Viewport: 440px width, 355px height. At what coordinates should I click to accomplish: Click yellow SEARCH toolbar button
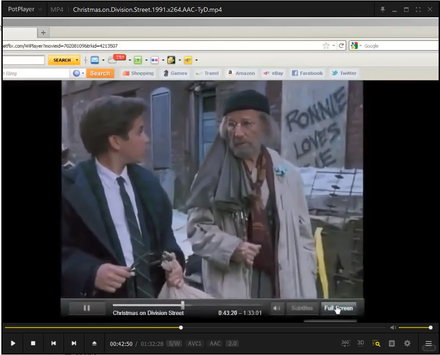pos(61,60)
